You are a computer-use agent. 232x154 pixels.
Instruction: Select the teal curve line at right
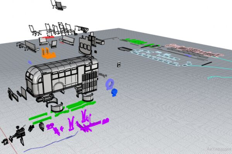(x=220, y=77)
